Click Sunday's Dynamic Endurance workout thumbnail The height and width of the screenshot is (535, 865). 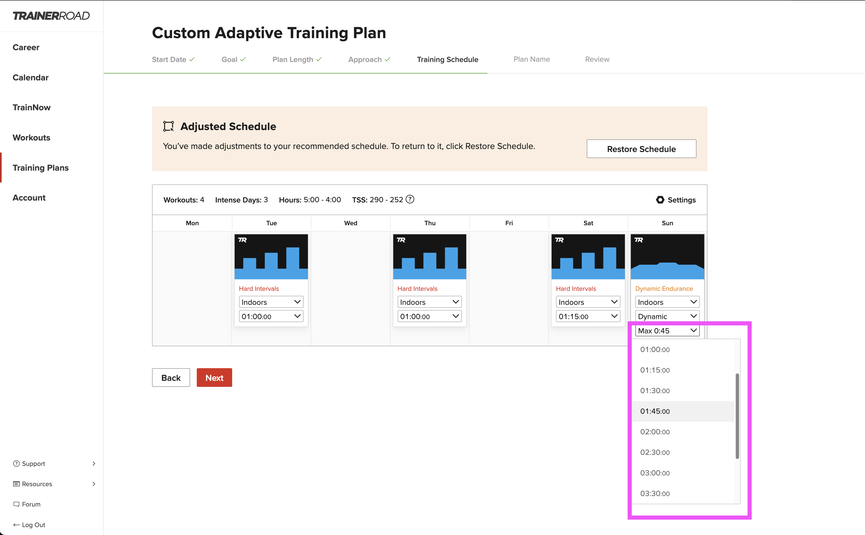tap(667, 257)
